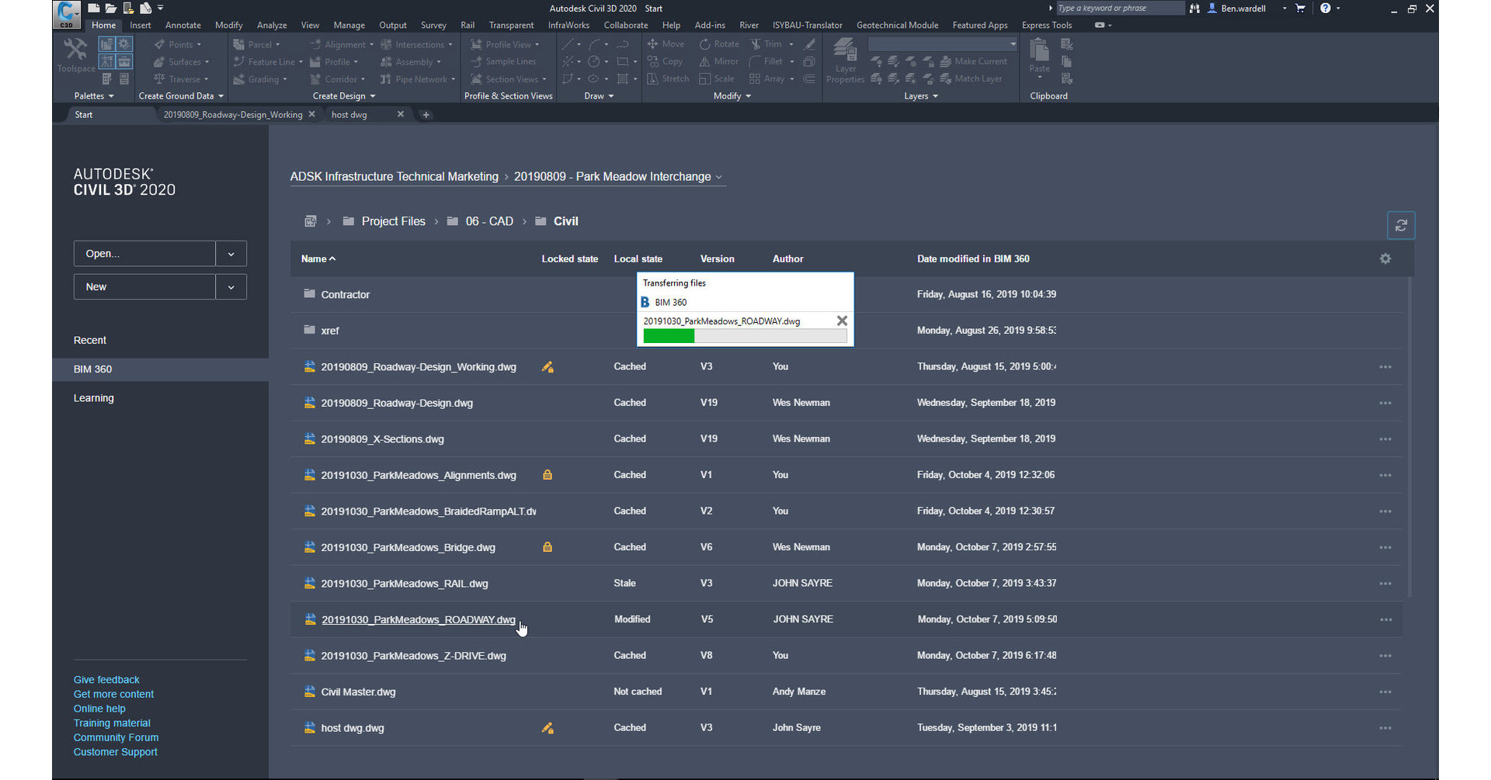Switch to the Annotate ribbon tab
Screen dimensions: 1491x780
tap(183, 25)
